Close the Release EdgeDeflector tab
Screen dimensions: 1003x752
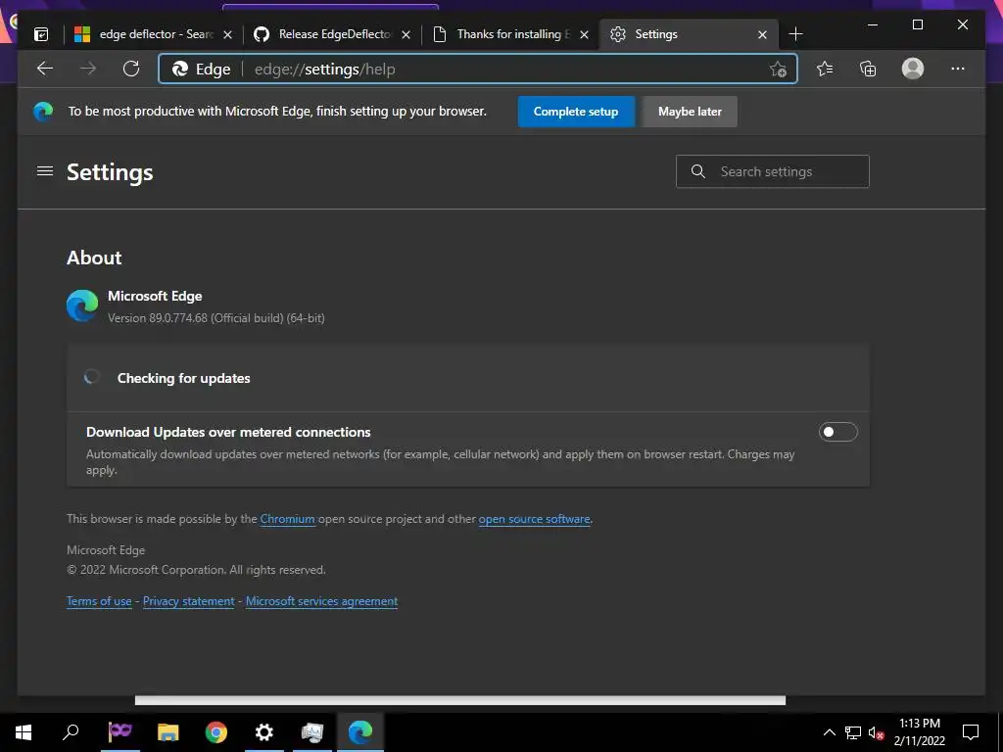(x=406, y=34)
